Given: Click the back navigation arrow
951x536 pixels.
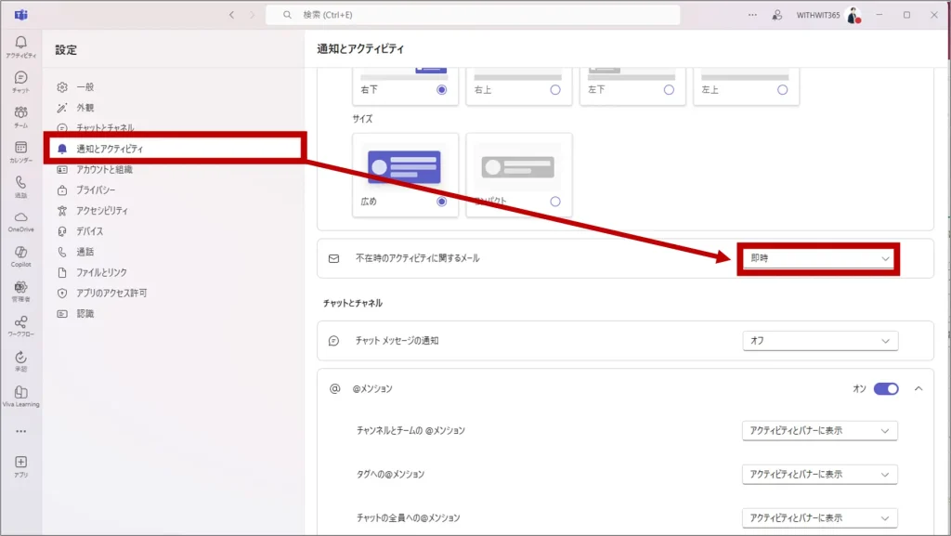Looking at the screenshot, I should (231, 15).
